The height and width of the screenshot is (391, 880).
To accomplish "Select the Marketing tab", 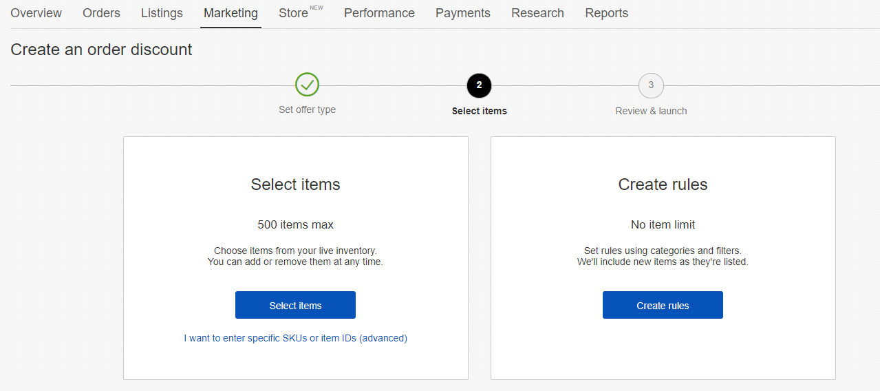I will click(x=230, y=13).
